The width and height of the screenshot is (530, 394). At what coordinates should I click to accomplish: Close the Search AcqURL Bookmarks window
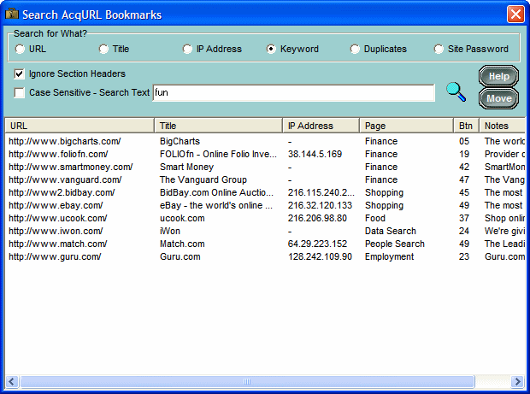[x=515, y=15]
